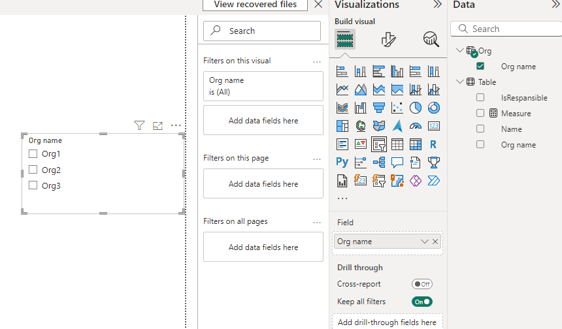This screenshot has height=329, width=562.
Task: Select the Multi-row card visual
Action: [x=342, y=144]
